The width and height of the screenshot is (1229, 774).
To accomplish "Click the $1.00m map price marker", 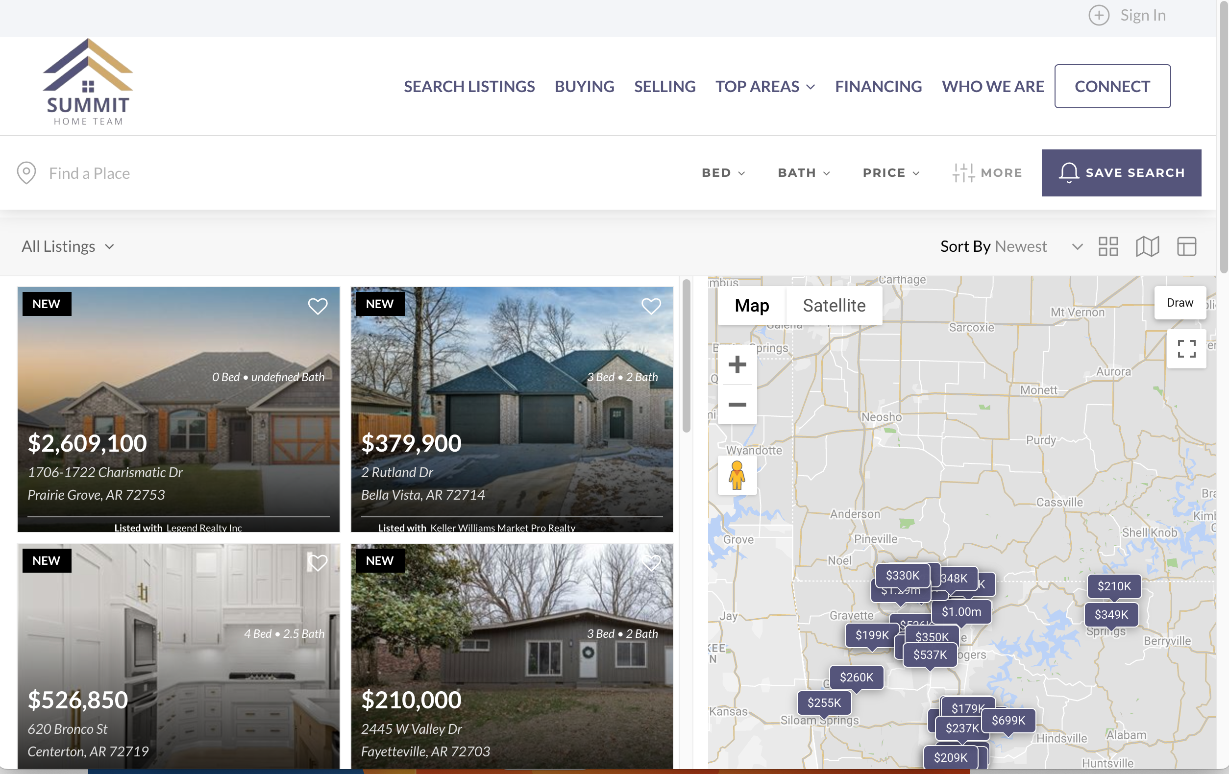I will tap(961, 611).
